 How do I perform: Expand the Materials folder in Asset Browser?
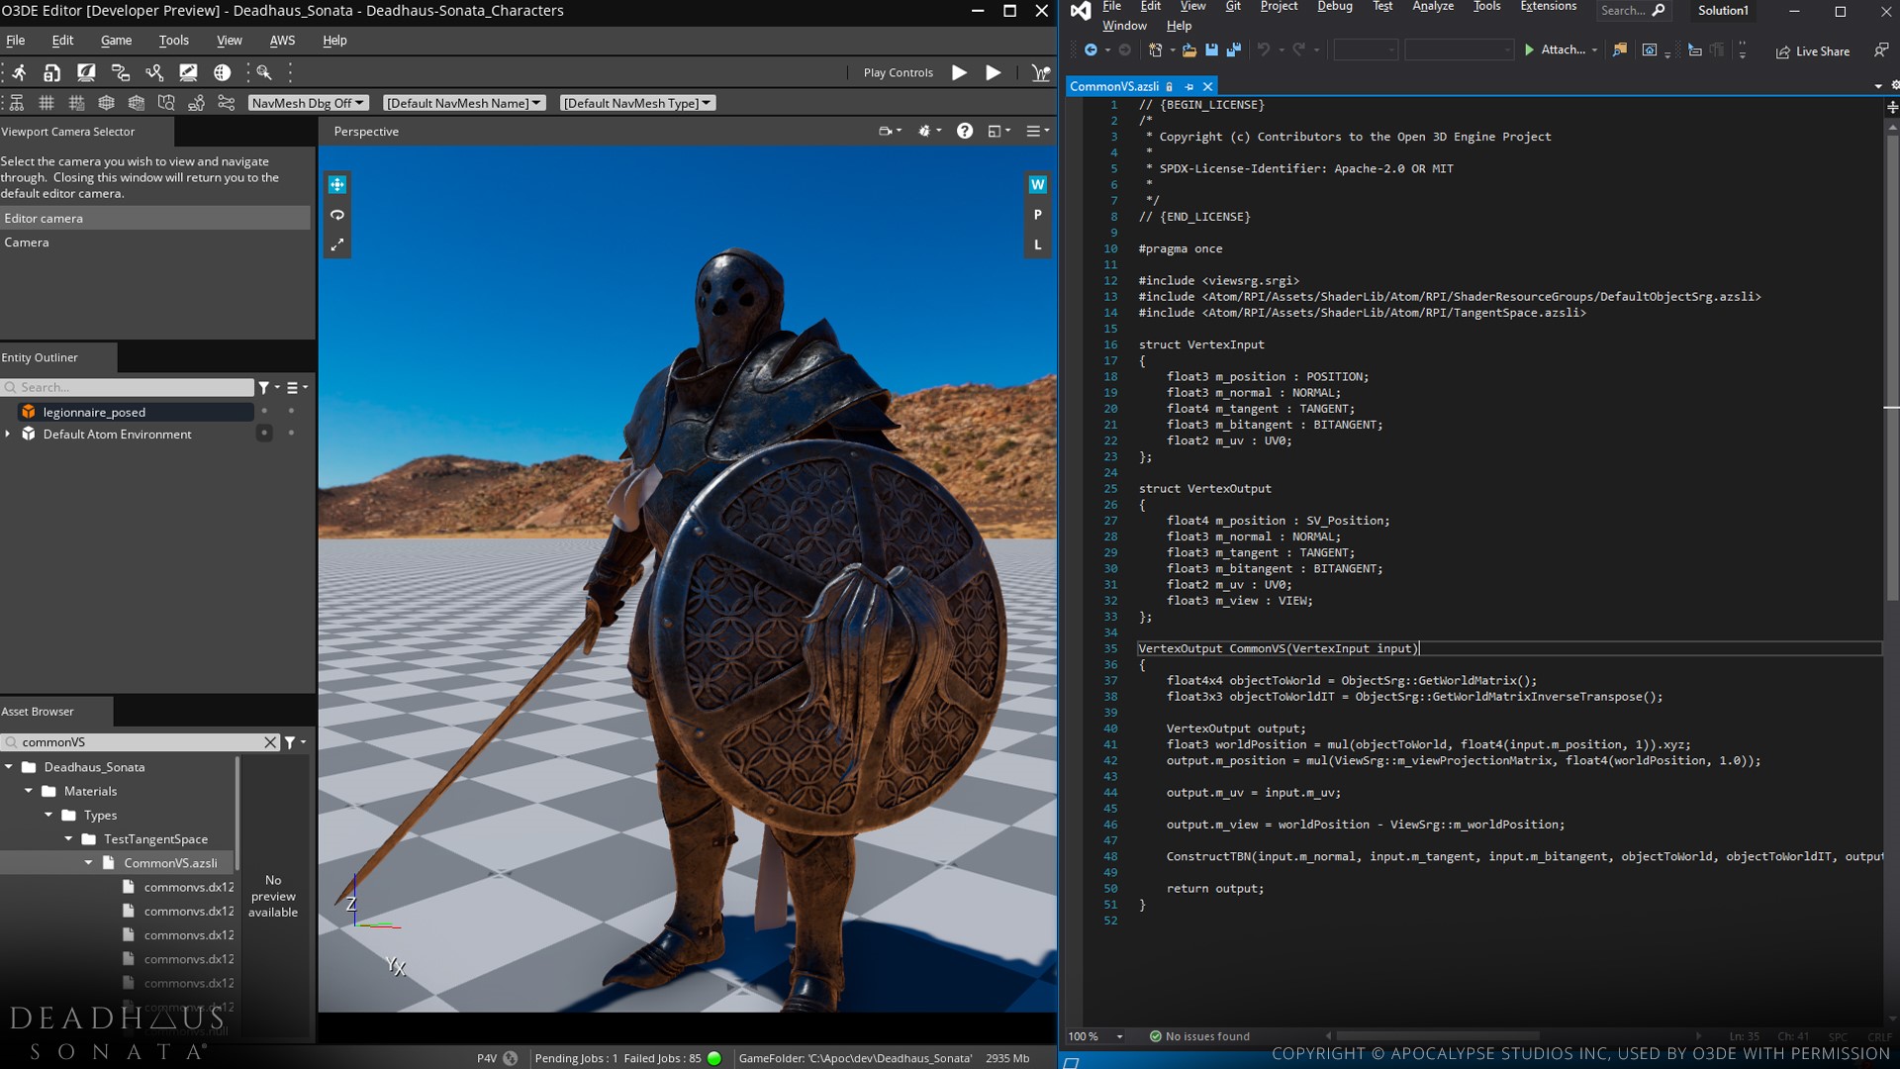[29, 790]
